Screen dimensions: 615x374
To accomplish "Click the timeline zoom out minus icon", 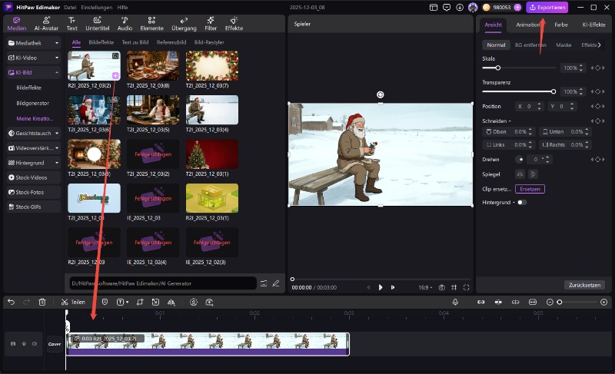I will tap(550, 302).
